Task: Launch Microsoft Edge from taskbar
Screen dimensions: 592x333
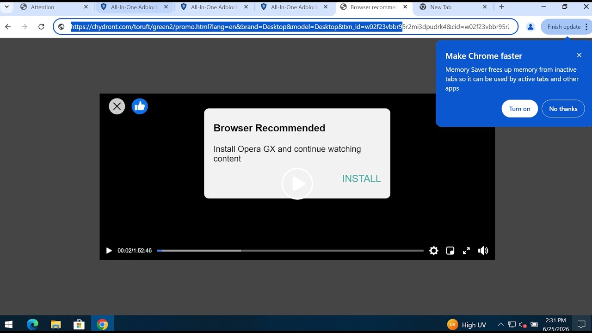Action: click(32, 325)
